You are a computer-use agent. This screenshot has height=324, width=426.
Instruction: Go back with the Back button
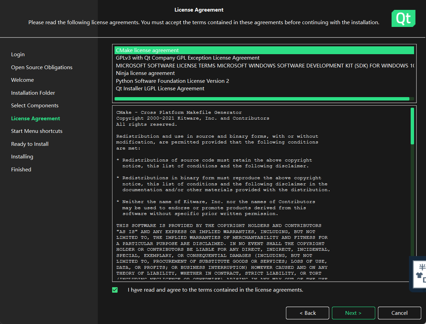click(x=307, y=313)
